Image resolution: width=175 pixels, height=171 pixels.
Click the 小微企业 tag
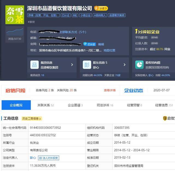click(86, 15)
